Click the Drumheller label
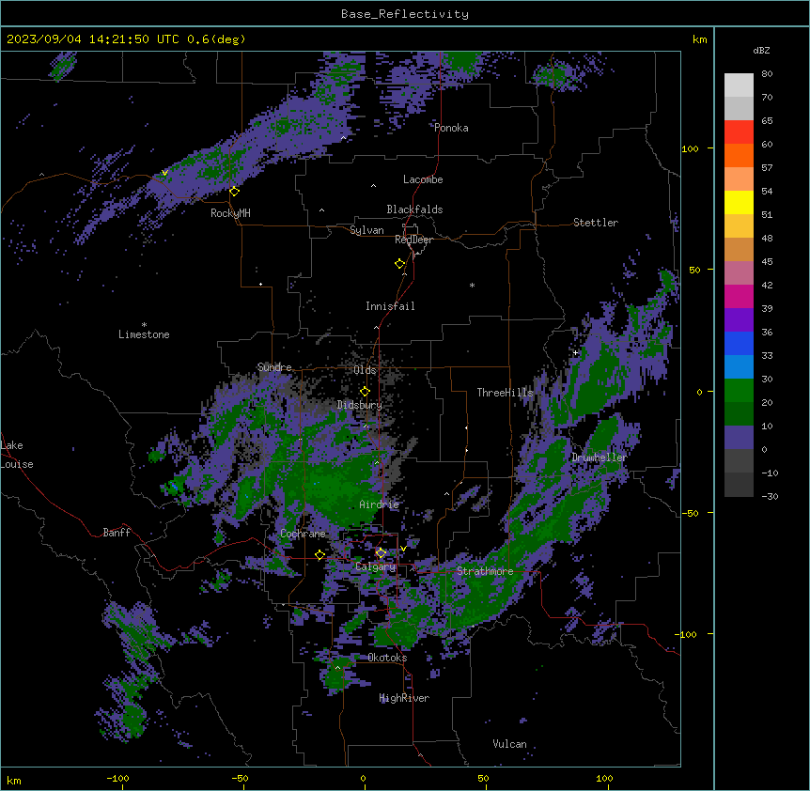The image size is (810, 791). (x=600, y=458)
